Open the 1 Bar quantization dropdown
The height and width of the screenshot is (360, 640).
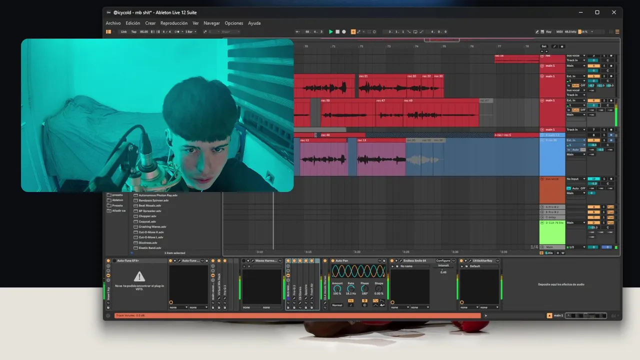(x=190, y=31)
